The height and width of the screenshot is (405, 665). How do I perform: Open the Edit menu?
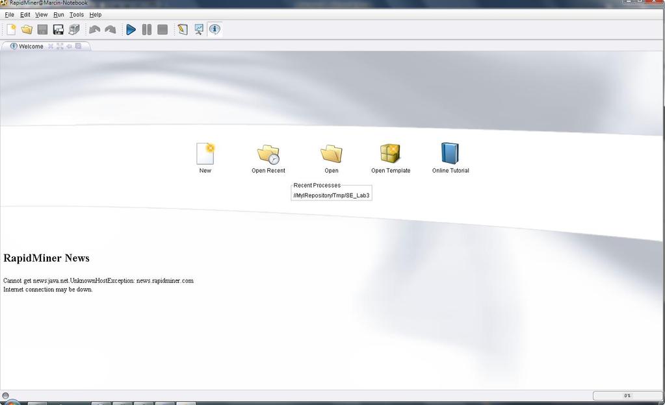click(25, 14)
